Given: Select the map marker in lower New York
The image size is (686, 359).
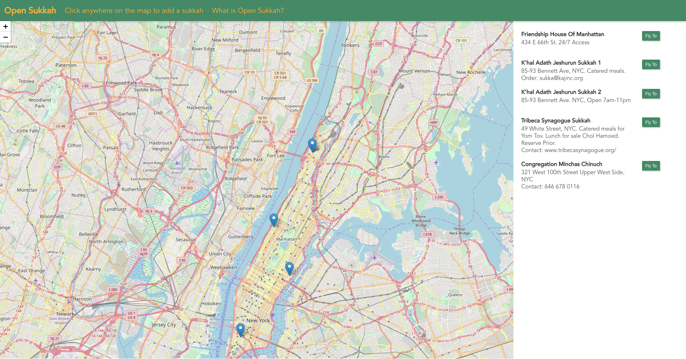Looking at the screenshot, I should coord(240,330).
